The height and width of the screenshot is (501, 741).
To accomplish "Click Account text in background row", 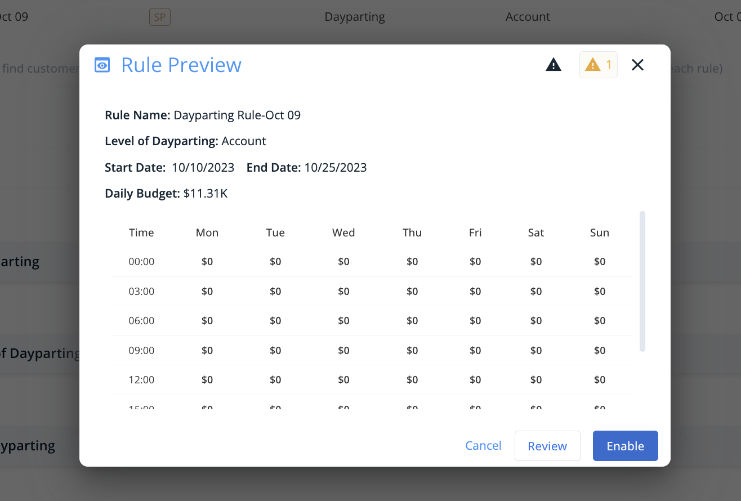I will [528, 17].
